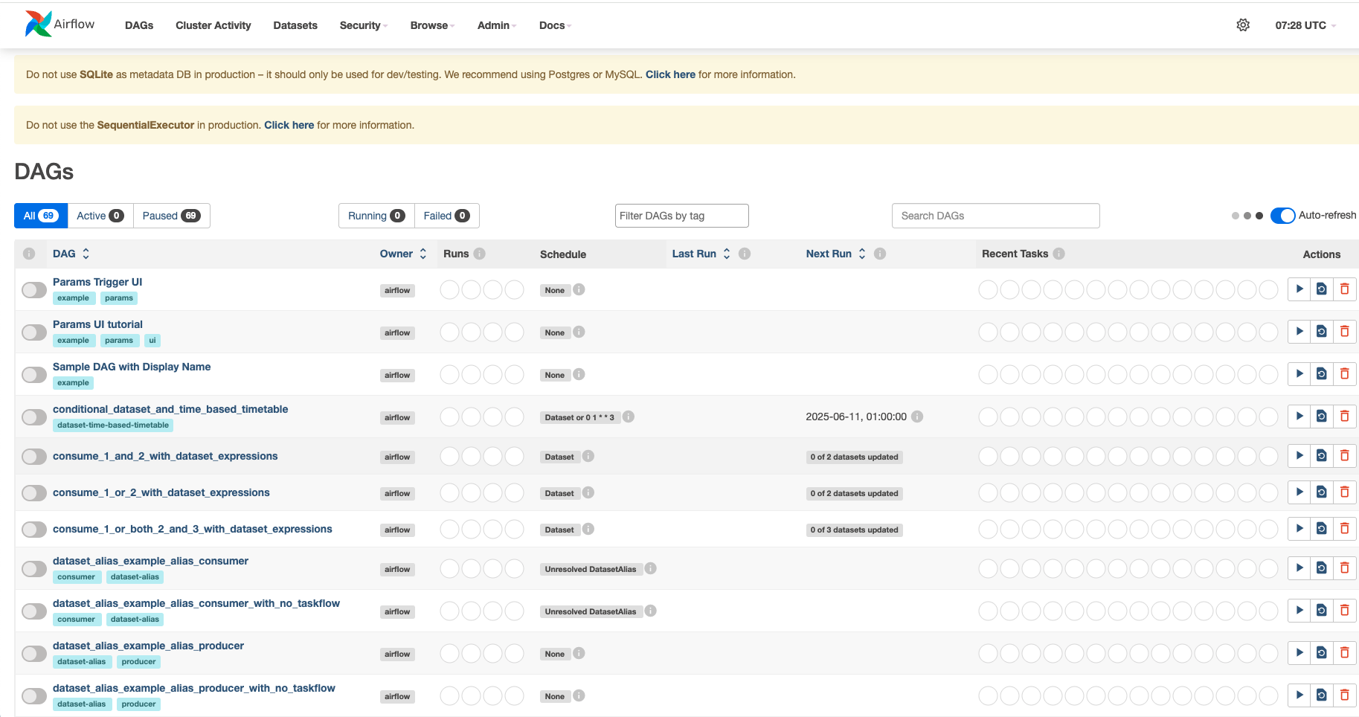1359x717 pixels.
Task: Open consume_1_or_2_with_dataset_expressions DAG link
Action: [161, 492]
